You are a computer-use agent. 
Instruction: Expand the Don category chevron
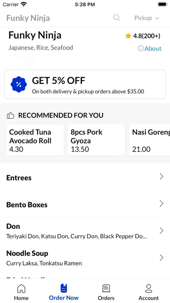pos(161,231)
